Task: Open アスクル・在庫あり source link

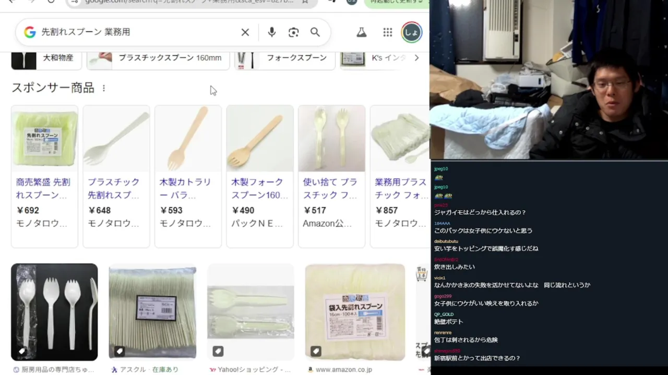Action: click(x=145, y=369)
